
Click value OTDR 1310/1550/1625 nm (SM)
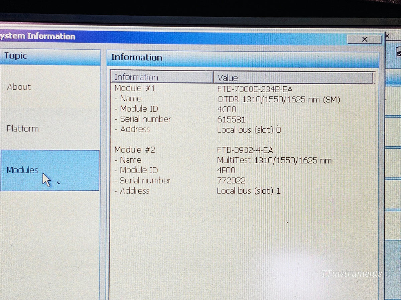(x=279, y=99)
